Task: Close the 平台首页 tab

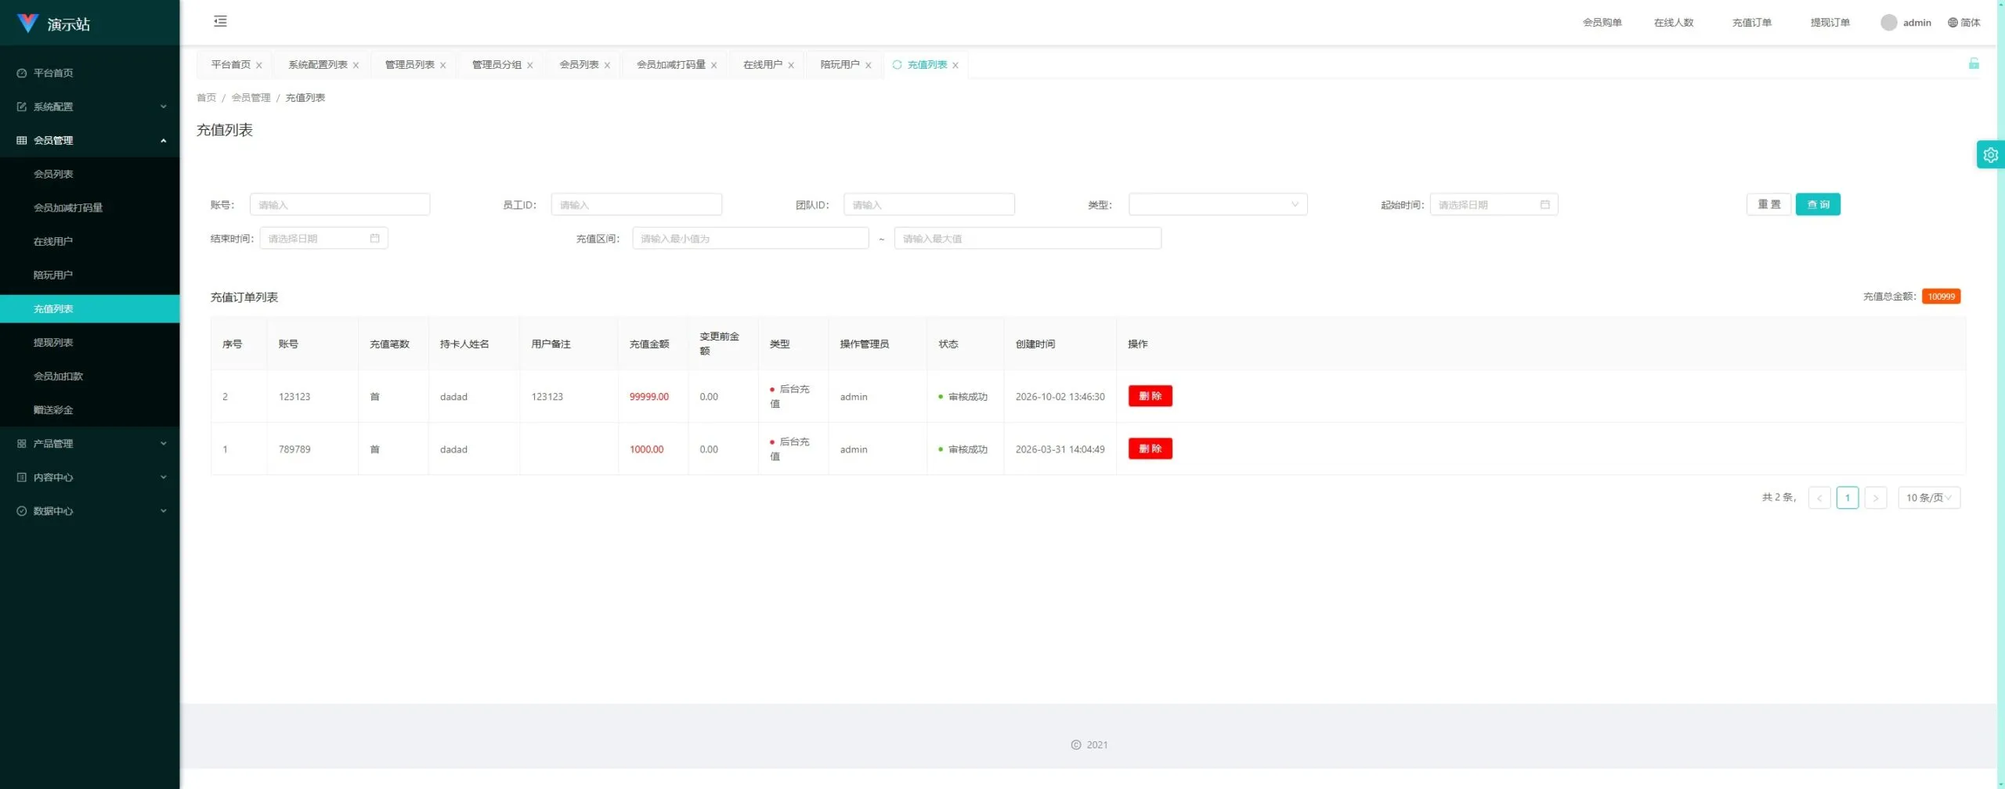Action: click(x=259, y=66)
